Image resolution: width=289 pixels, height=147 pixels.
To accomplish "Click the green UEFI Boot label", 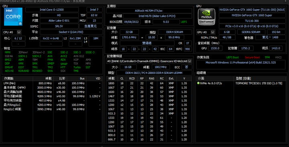I will [x=232, y=57].
